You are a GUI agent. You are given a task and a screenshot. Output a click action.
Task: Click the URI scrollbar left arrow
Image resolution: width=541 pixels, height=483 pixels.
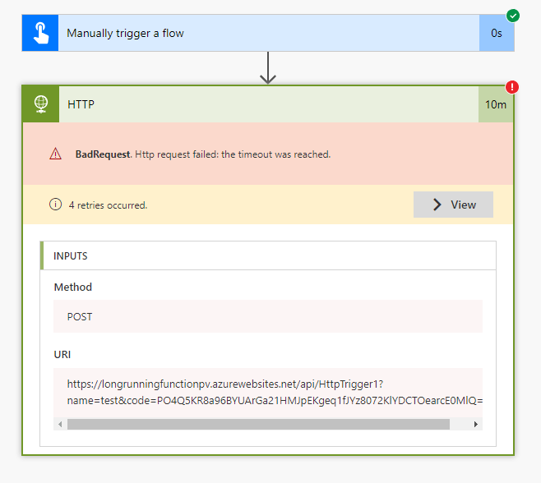coord(60,424)
